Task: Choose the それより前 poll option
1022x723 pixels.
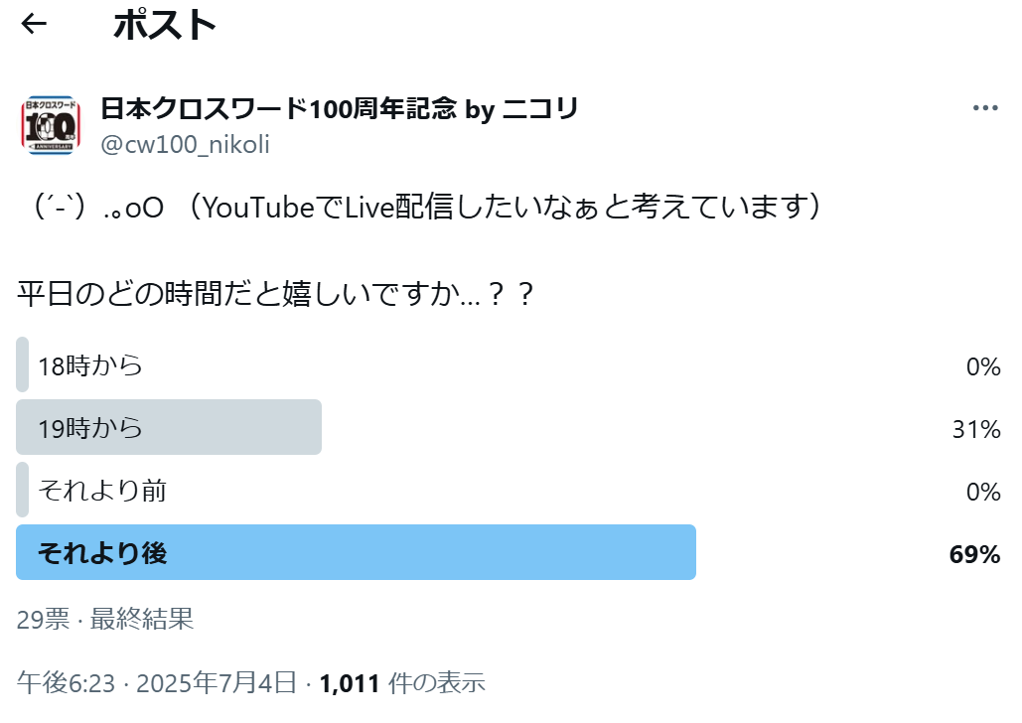Action: tap(101, 491)
